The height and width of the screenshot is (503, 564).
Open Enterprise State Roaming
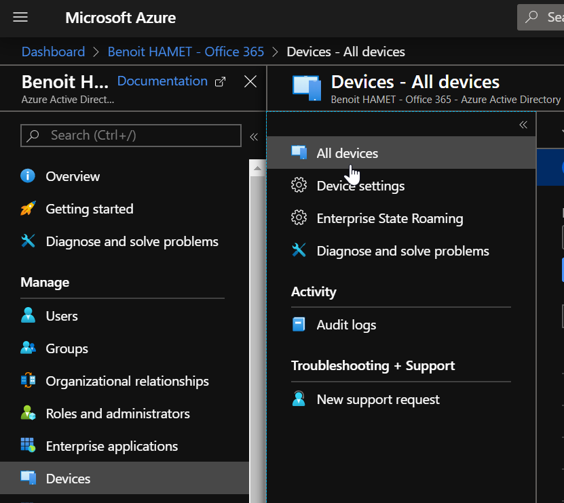390,218
